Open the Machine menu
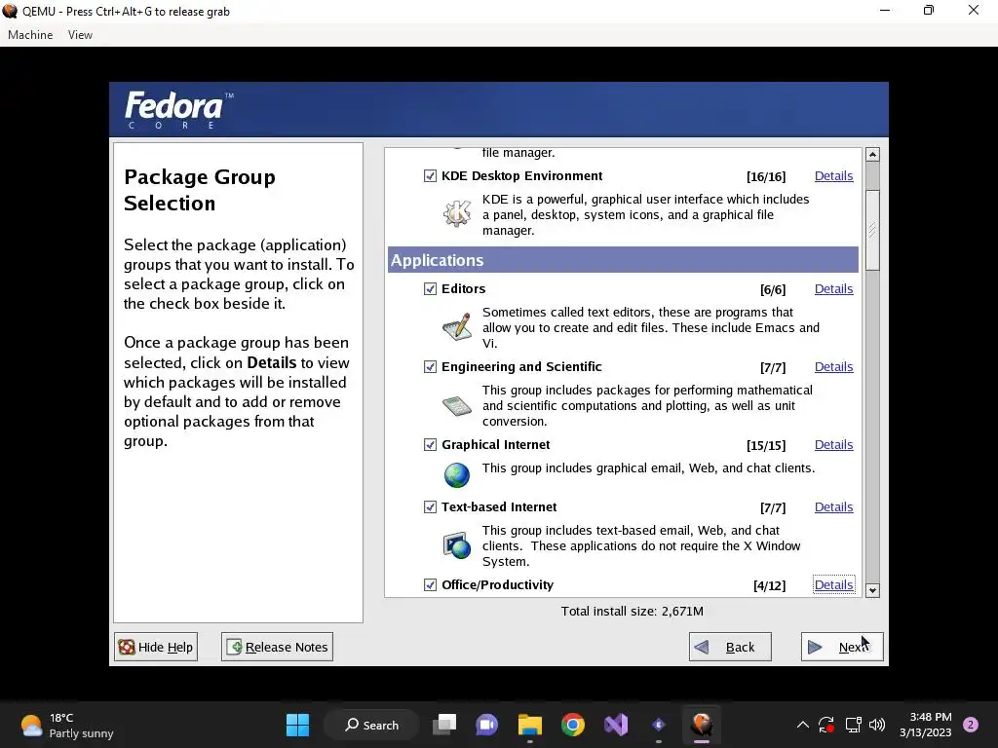This screenshot has height=748, width=998. 30,35
